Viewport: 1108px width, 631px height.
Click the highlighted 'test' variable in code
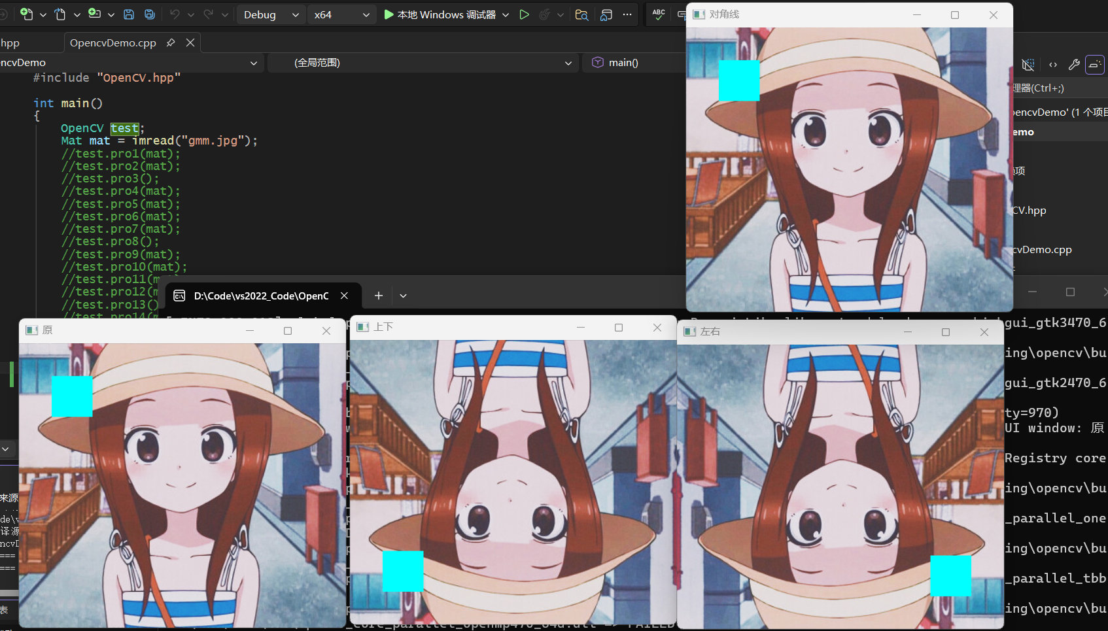pos(124,128)
